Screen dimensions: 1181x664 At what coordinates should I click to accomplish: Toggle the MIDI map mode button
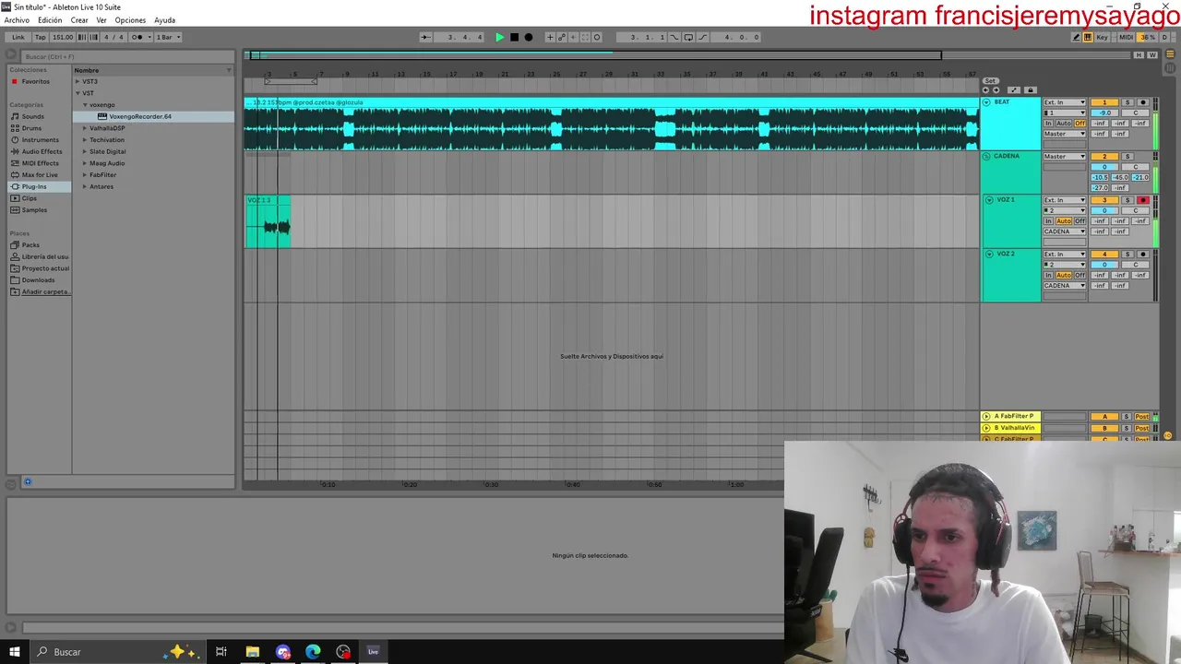click(x=1126, y=37)
